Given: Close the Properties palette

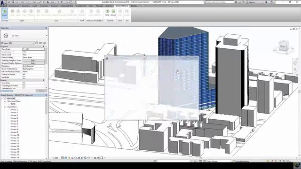Looking at the screenshot, I should point(46,28).
